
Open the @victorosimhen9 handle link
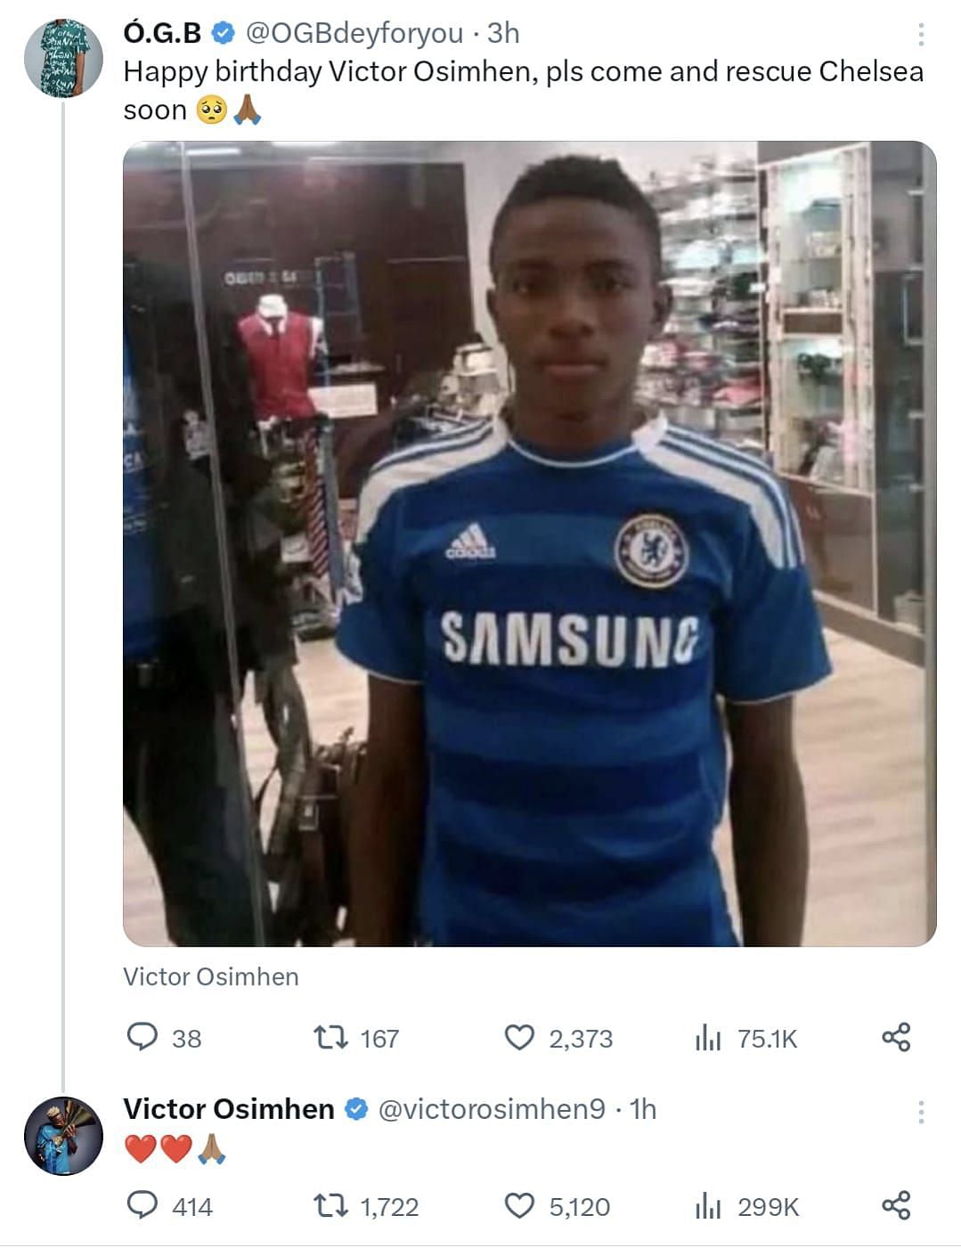point(492,1109)
